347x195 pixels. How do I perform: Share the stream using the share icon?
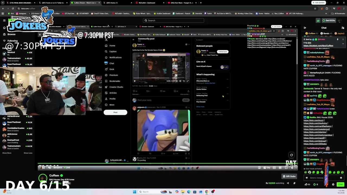tap(288, 183)
